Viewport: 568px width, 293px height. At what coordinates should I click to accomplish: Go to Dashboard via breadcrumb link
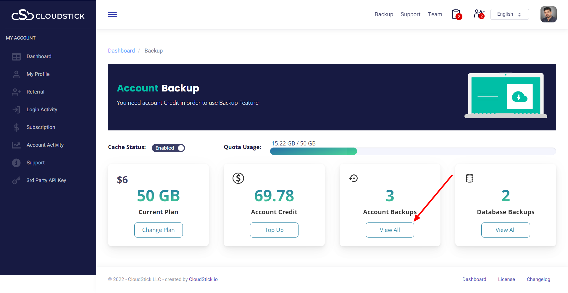click(x=121, y=51)
